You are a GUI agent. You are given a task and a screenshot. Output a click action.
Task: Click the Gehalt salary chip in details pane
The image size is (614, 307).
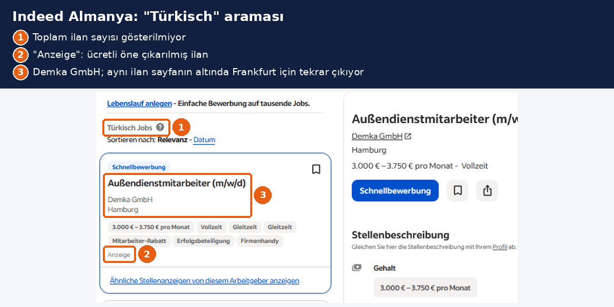click(425, 288)
